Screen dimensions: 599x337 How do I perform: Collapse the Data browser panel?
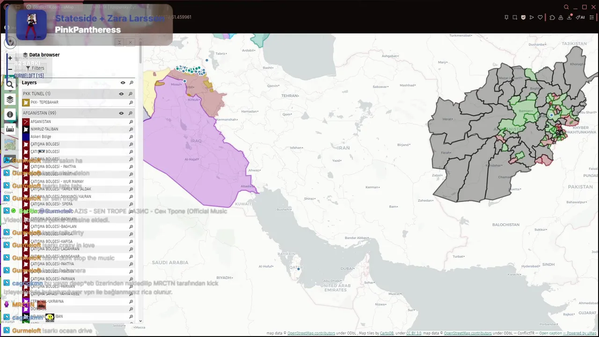tap(119, 43)
